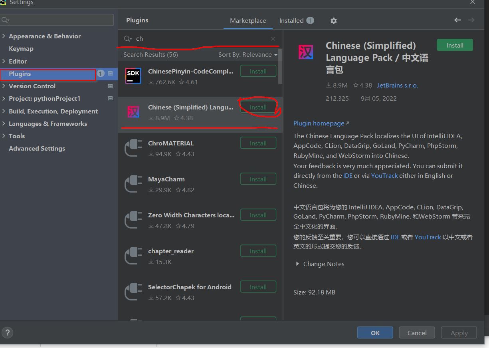Expand the Version Control section
This screenshot has height=348, width=489.
(x=4, y=86)
